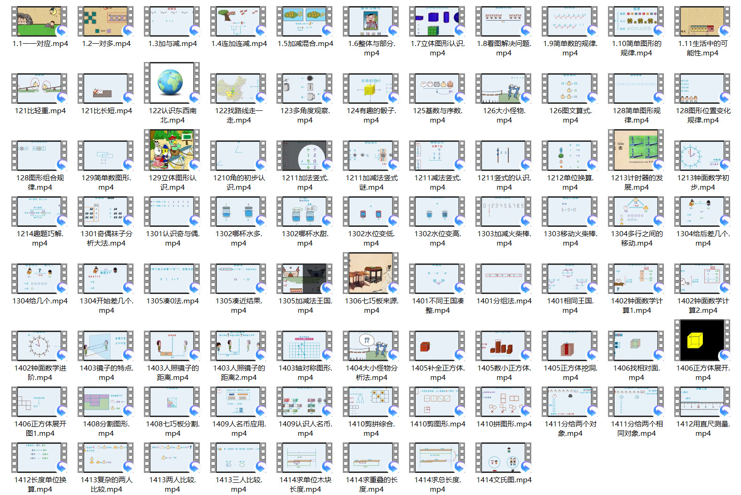Select the 1.1一一对应.mp4 video file
The image size is (741, 495).
click(39, 22)
